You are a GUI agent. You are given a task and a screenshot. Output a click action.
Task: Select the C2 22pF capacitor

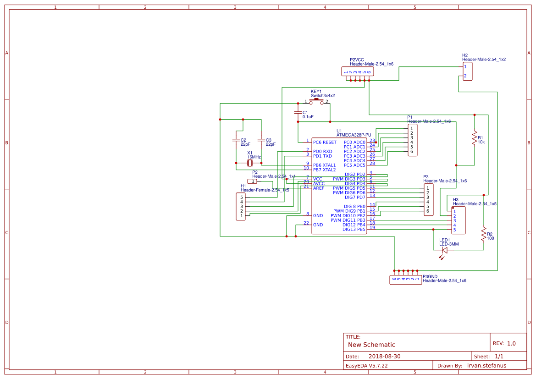pos(236,140)
